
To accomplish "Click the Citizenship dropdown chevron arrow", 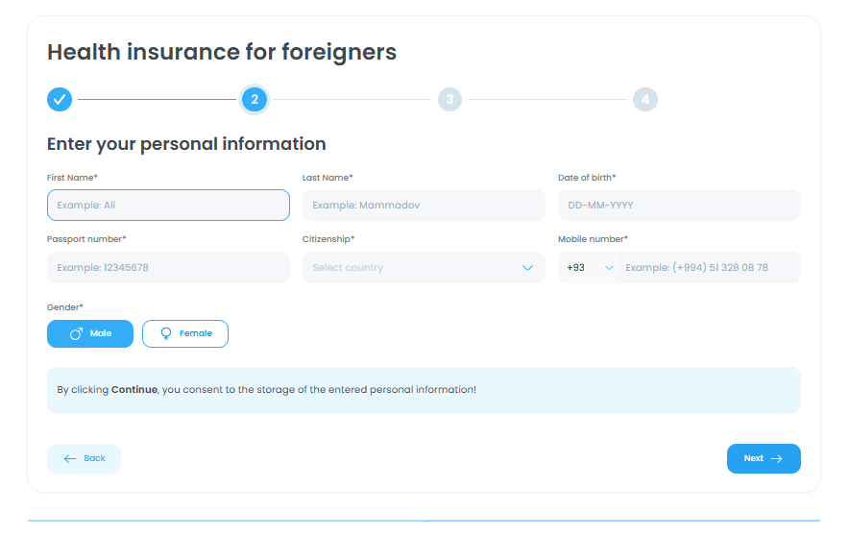I will 527,268.
